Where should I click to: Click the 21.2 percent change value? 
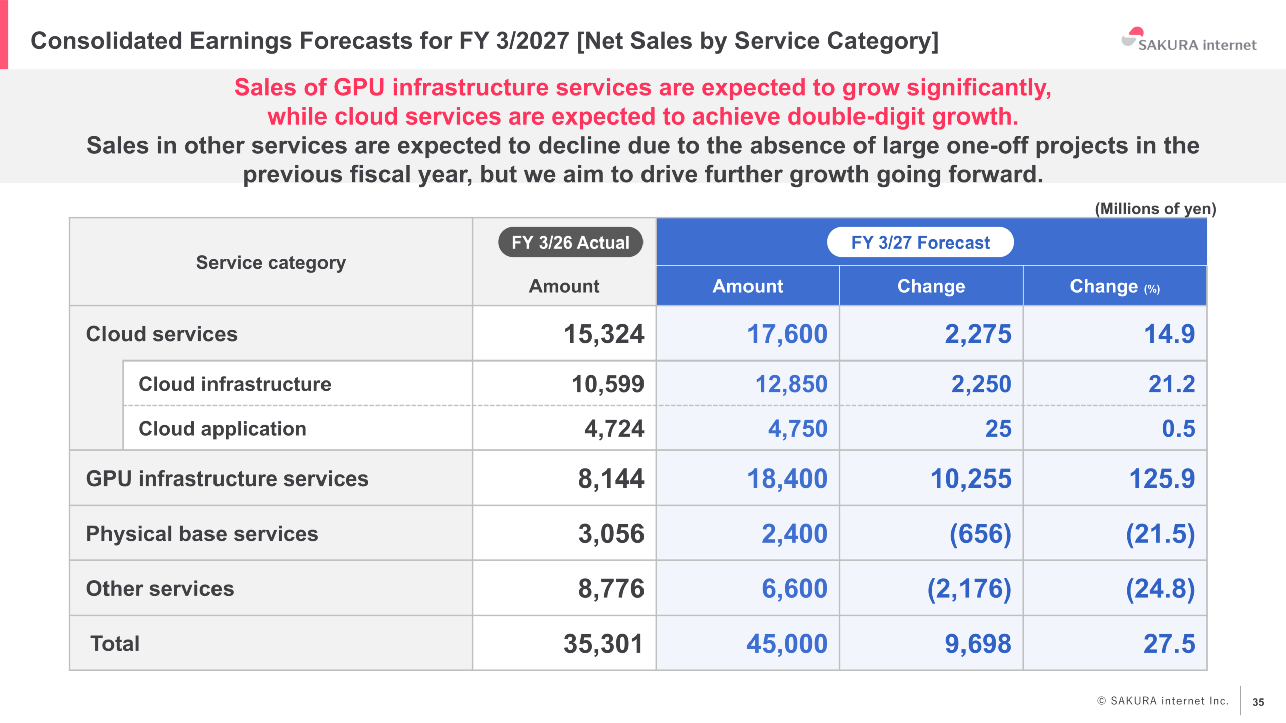click(x=1171, y=384)
